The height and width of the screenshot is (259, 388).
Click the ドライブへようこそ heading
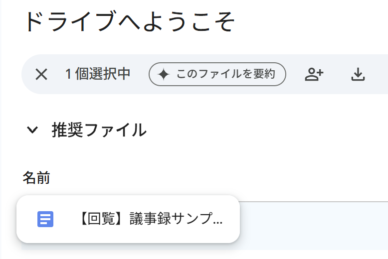[129, 21]
